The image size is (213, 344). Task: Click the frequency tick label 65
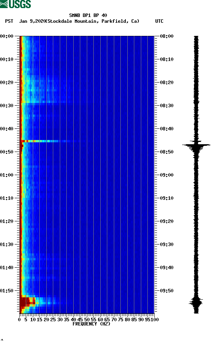point(107,320)
